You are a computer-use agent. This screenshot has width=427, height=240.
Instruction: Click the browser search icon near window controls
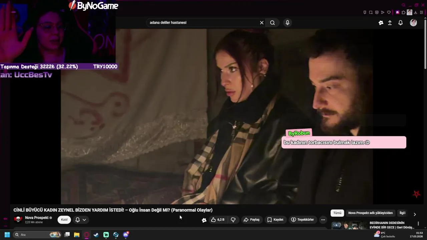(404, 5)
